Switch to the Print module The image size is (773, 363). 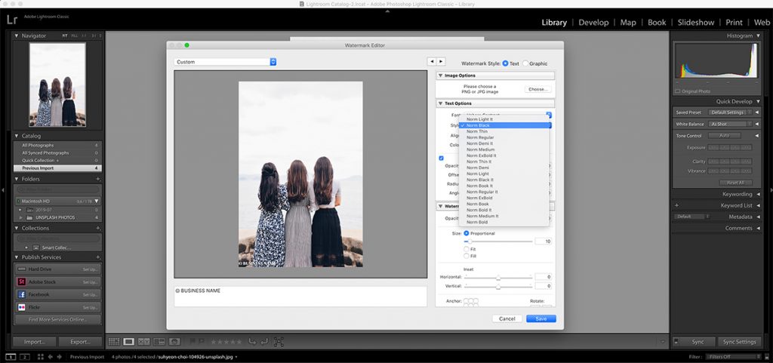click(734, 22)
